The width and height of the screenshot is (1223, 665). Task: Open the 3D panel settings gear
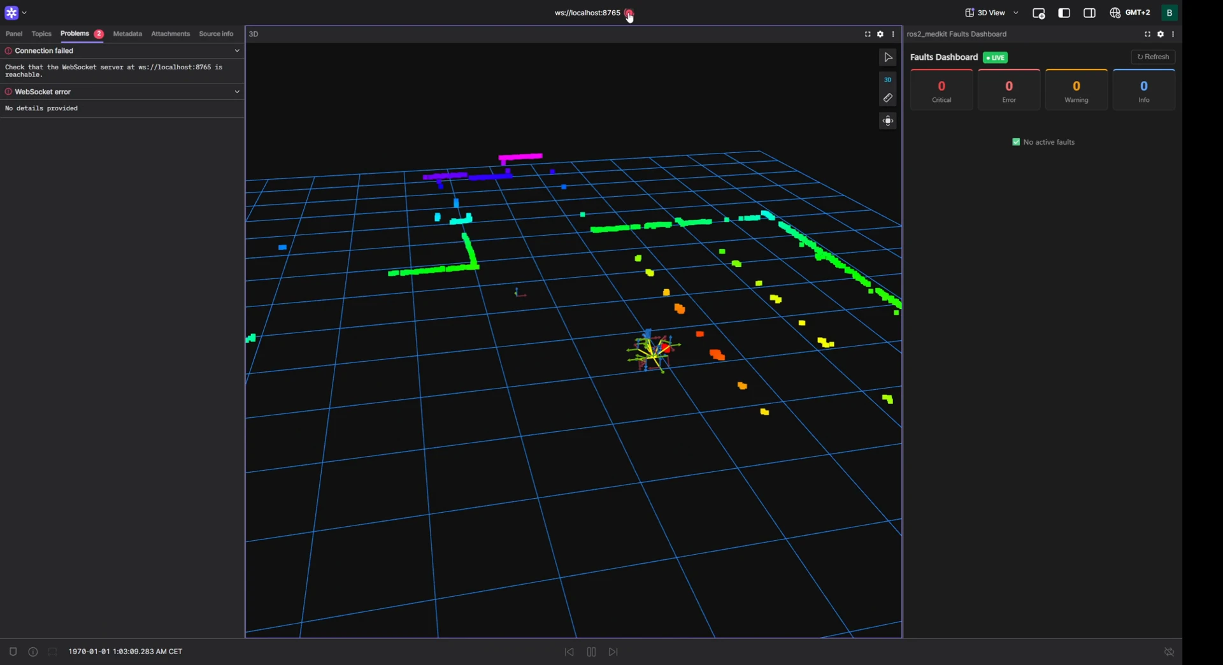click(880, 34)
